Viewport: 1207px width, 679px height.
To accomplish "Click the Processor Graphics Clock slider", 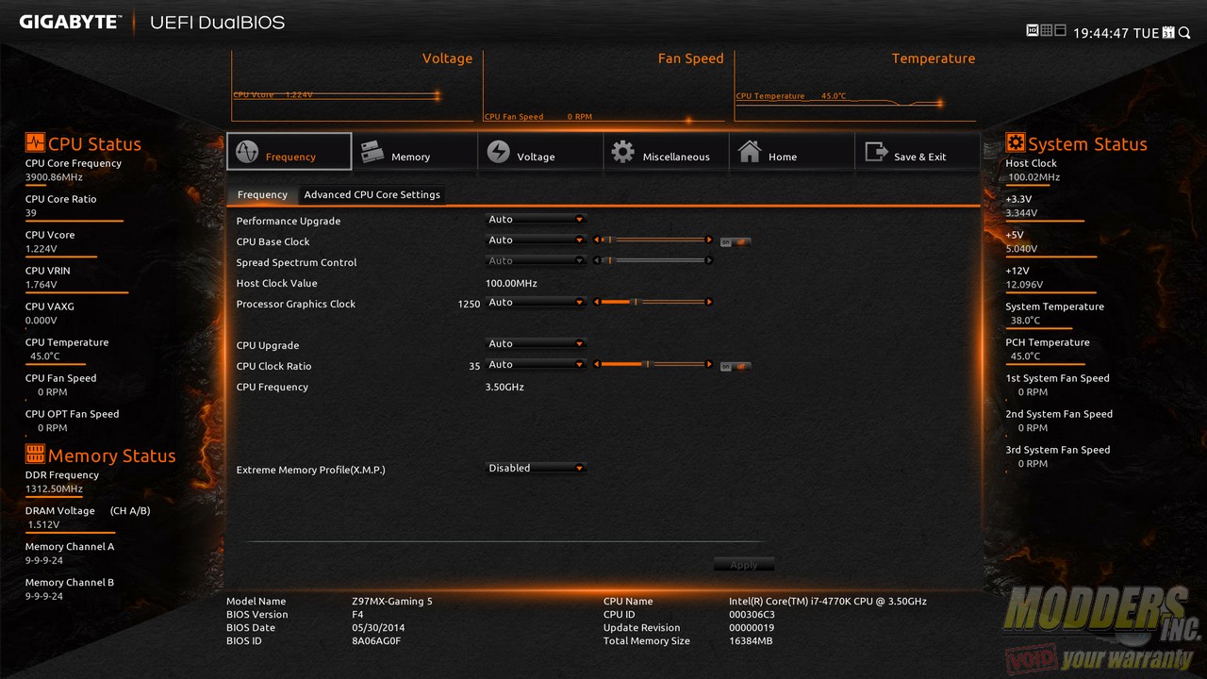I will click(653, 303).
